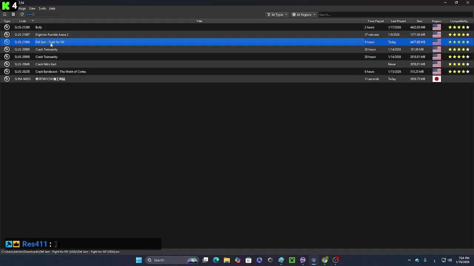Open the View menu
The height and width of the screenshot is (266, 474).
(32, 8)
